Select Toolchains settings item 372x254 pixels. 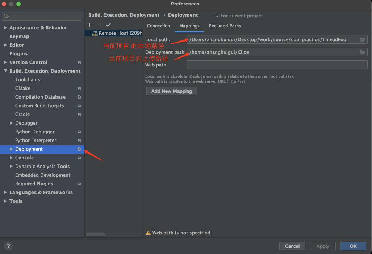pyautogui.click(x=28, y=79)
